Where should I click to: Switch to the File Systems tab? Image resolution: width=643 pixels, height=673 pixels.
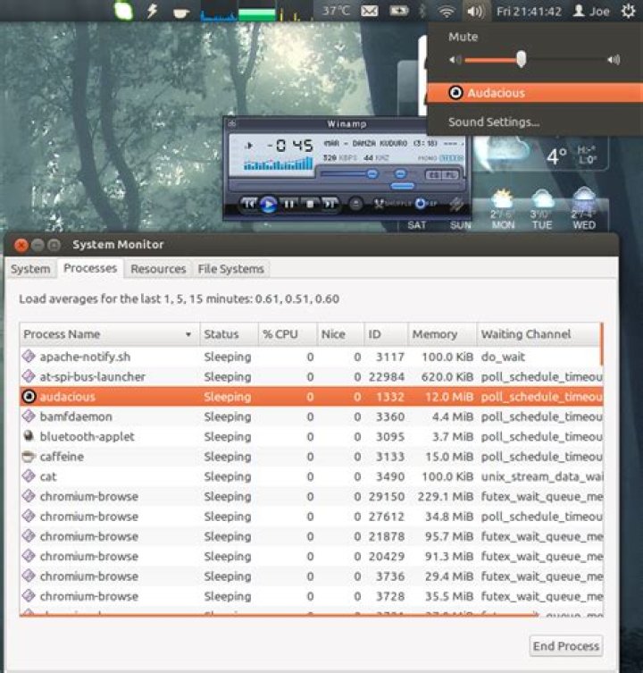[x=230, y=269]
